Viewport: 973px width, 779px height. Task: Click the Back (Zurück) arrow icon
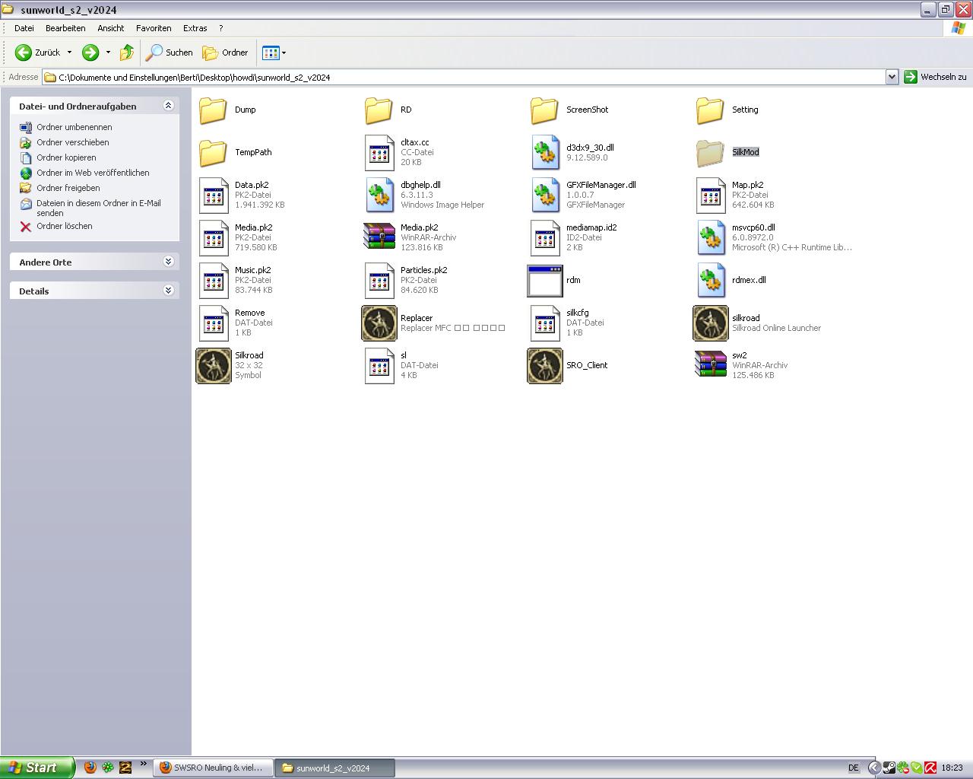24,52
